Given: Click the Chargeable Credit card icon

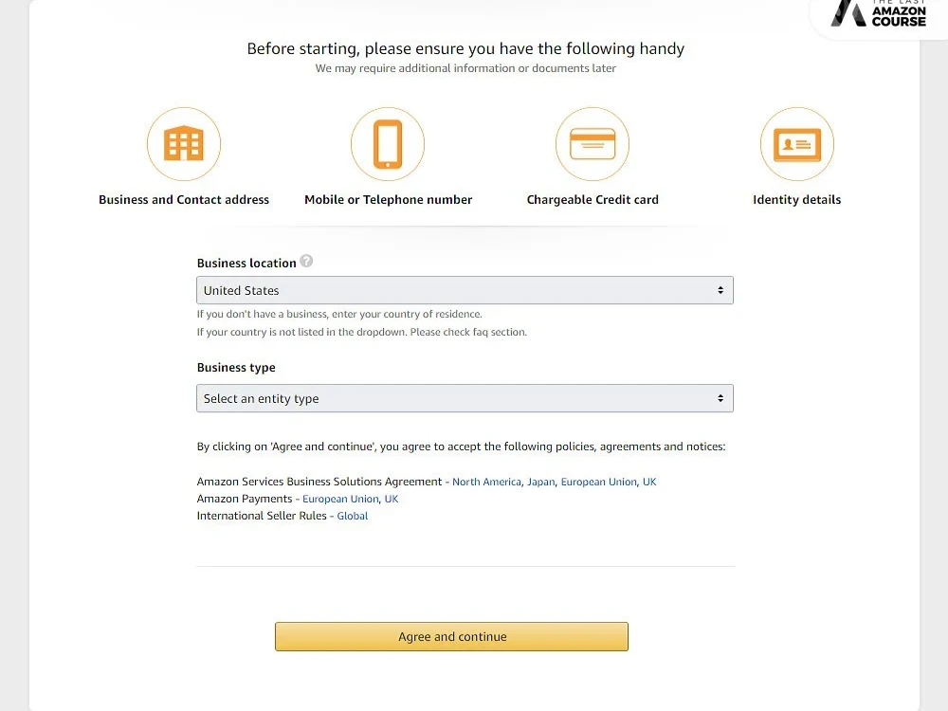Looking at the screenshot, I should 592,144.
